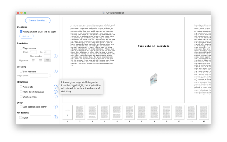
Task: Open help for Last page as back cover
Action: pyautogui.click(x=56, y=107)
